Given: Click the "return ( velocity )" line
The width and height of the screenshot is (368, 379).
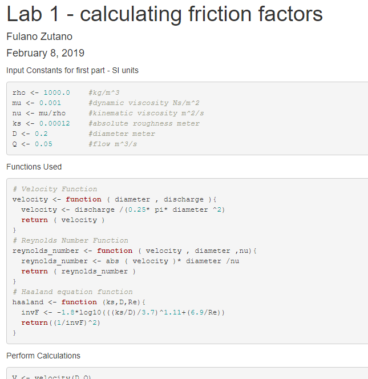Looking at the screenshot, I should pos(63,220).
